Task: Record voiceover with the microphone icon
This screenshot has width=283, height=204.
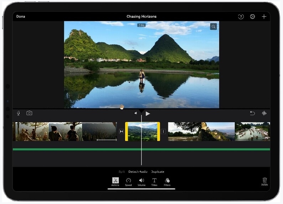Action: point(18,113)
